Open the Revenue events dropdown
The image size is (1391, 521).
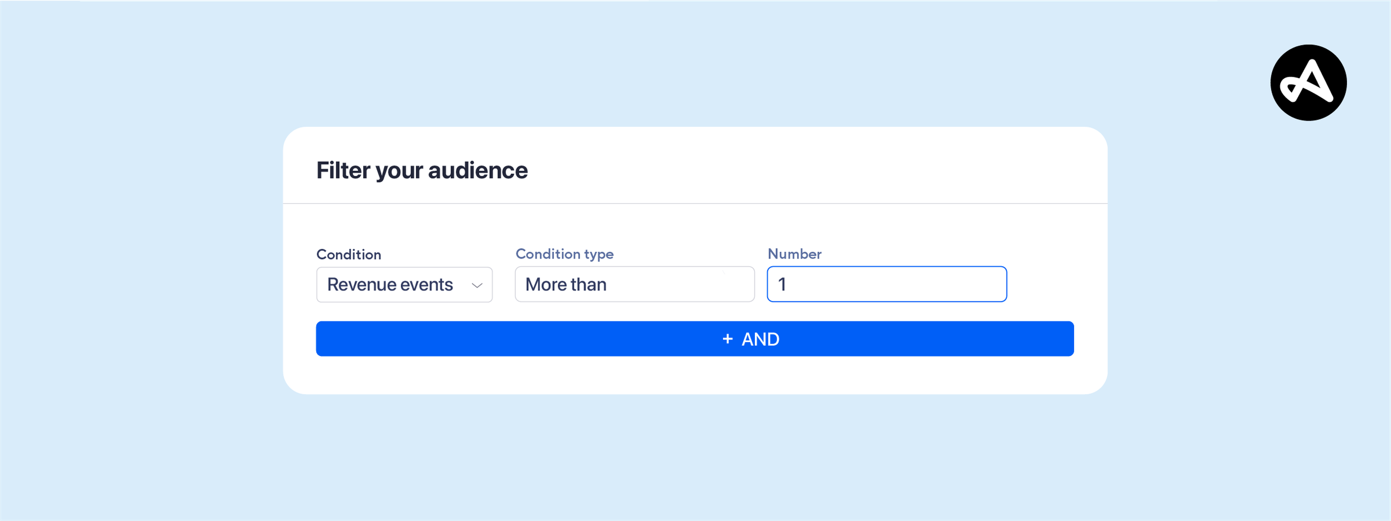pos(404,284)
